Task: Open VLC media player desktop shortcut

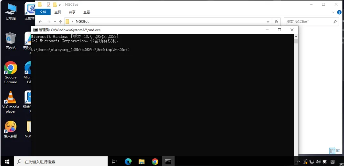Action: (11, 102)
